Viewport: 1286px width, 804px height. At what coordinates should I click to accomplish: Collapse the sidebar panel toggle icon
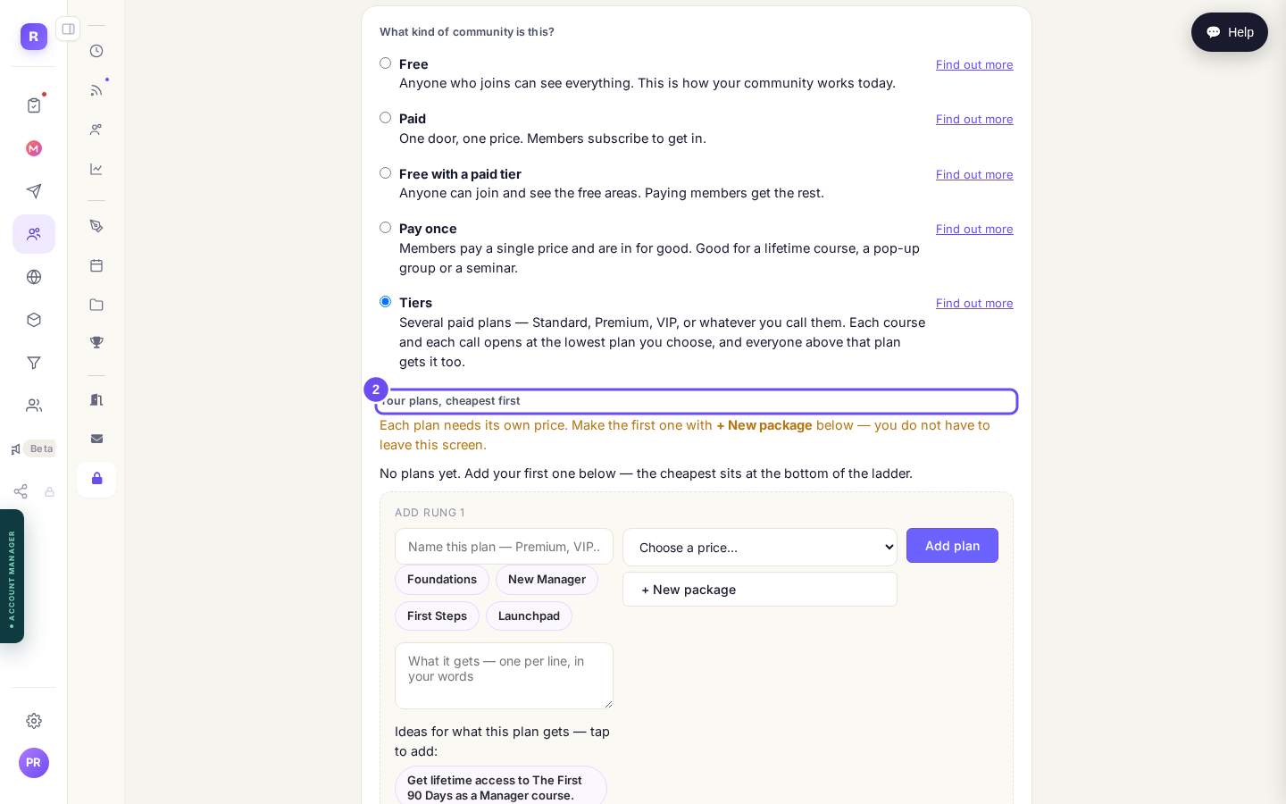pos(68,29)
